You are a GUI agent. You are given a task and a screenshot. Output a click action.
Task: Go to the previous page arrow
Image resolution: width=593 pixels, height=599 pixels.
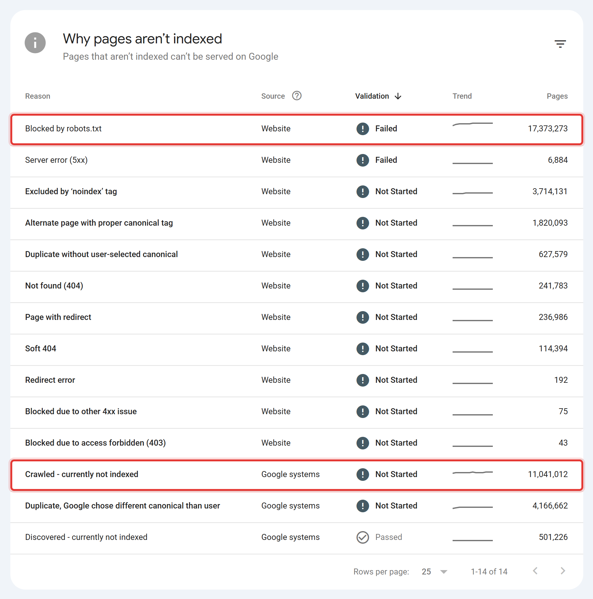(x=535, y=571)
